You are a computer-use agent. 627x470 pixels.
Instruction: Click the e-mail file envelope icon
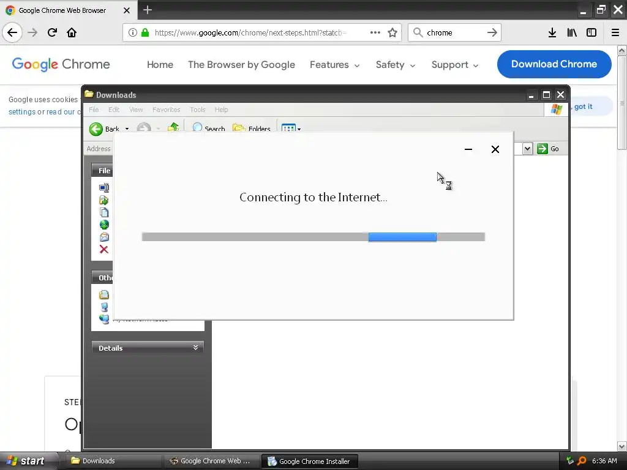pos(104,237)
